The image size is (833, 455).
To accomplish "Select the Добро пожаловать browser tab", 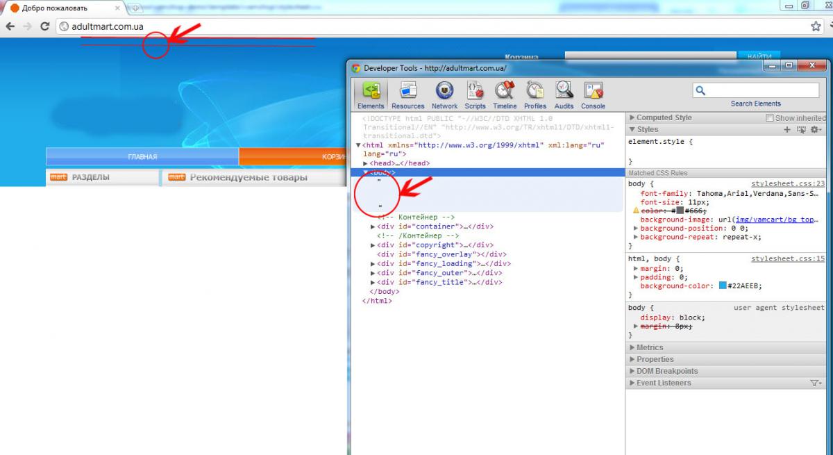I will click(x=64, y=8).
